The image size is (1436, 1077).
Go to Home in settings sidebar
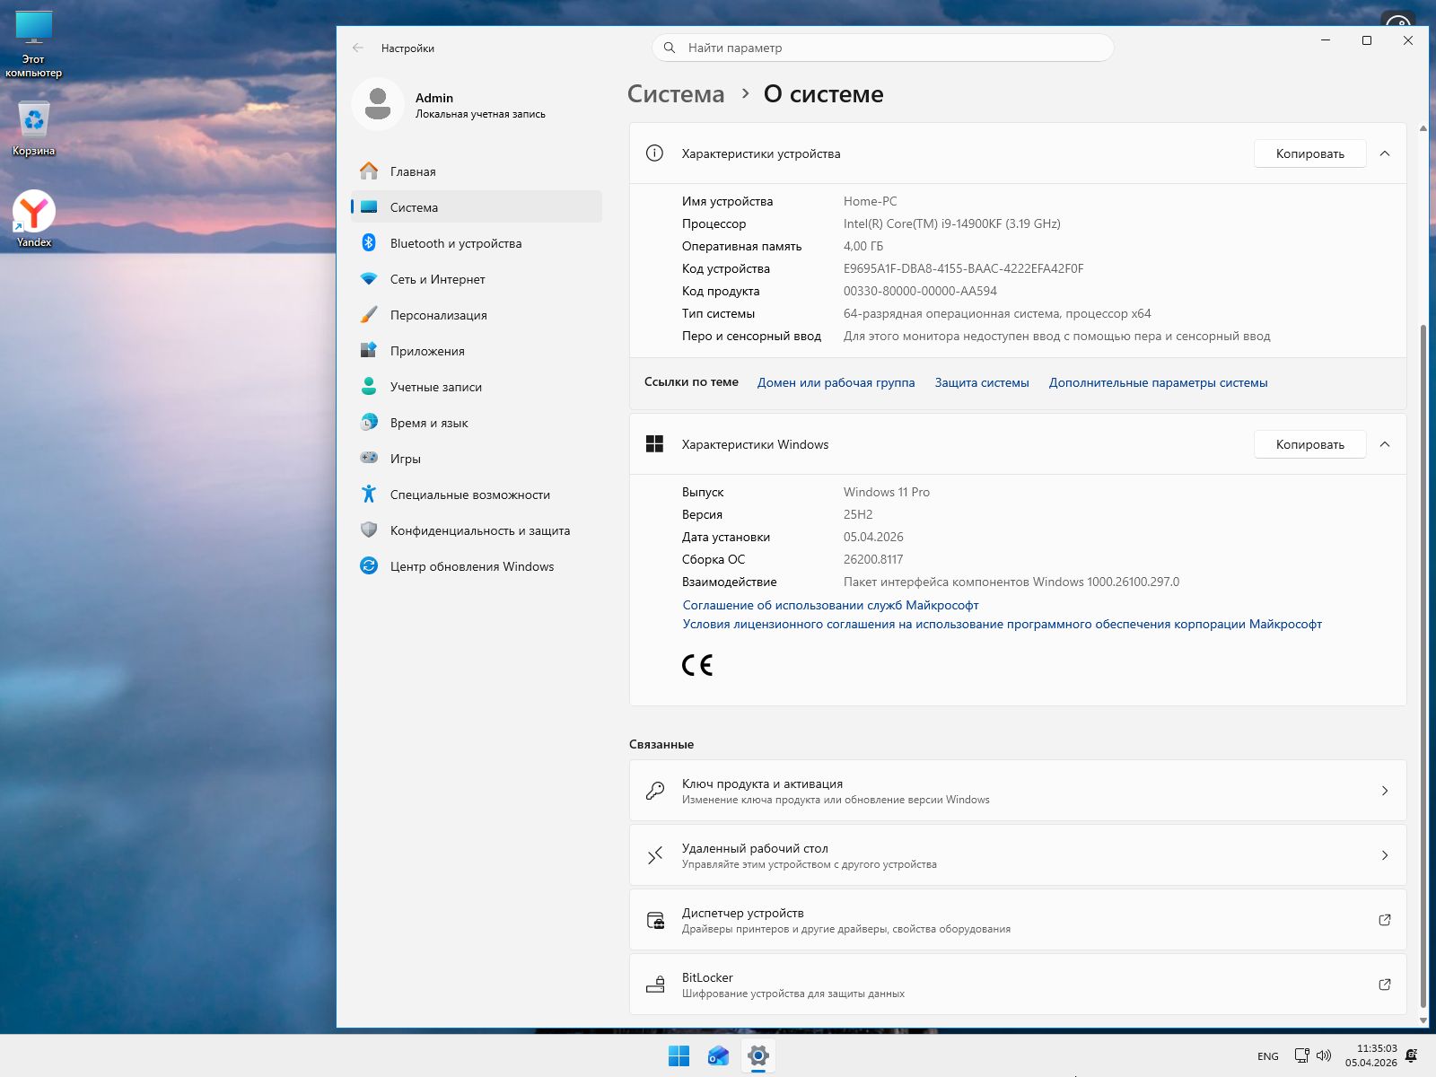pyautogui.click(x=413, y=171)
